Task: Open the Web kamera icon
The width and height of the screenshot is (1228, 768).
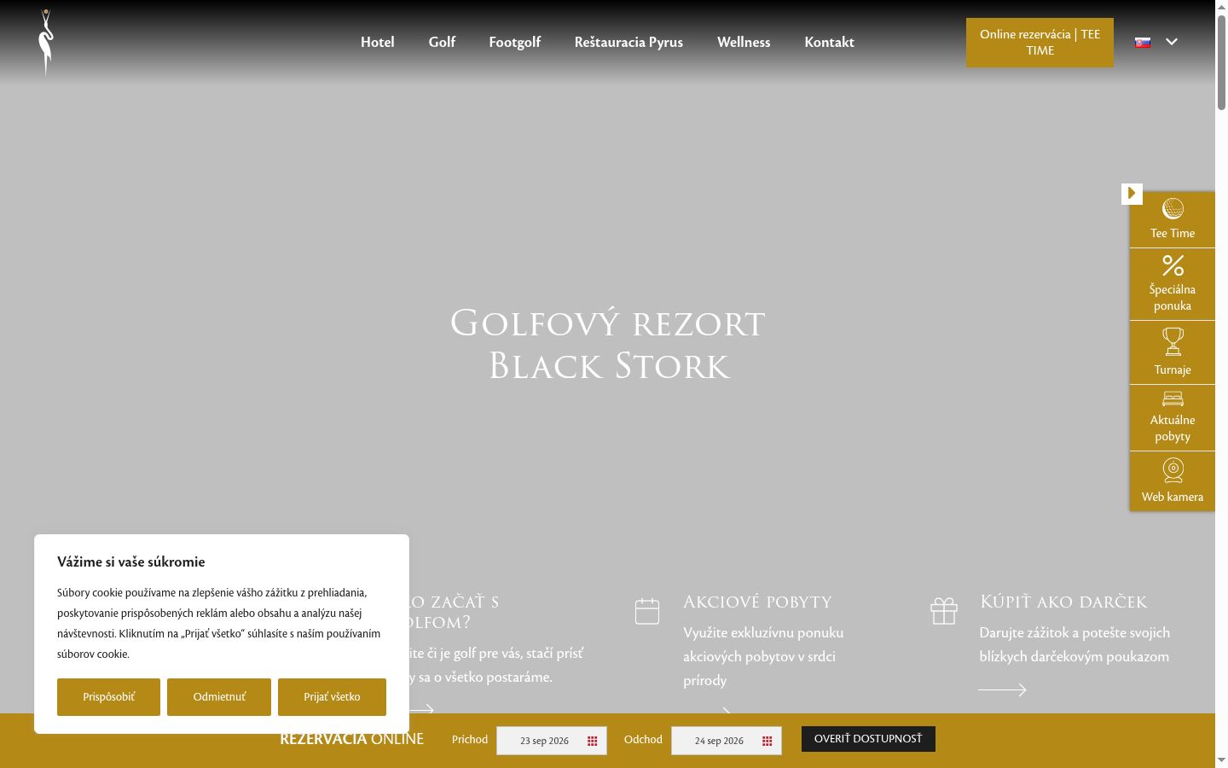Action: [x=1173, y=470]
